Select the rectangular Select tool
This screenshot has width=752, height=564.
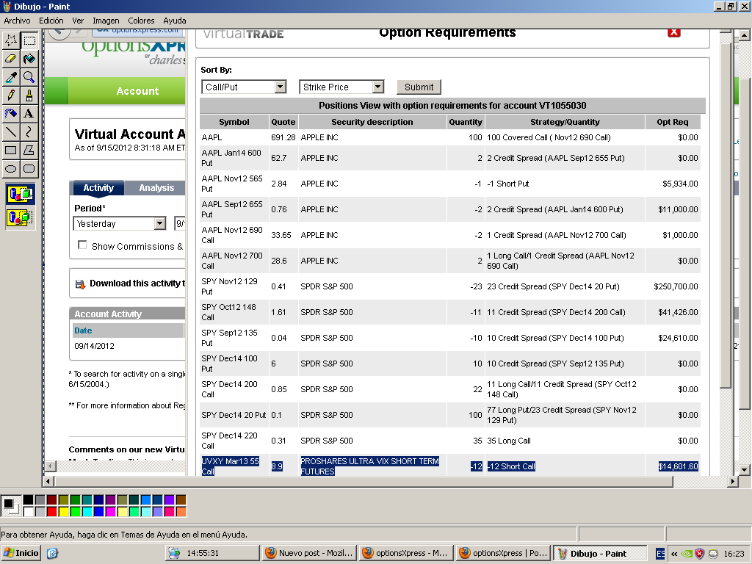click(29, 40)
